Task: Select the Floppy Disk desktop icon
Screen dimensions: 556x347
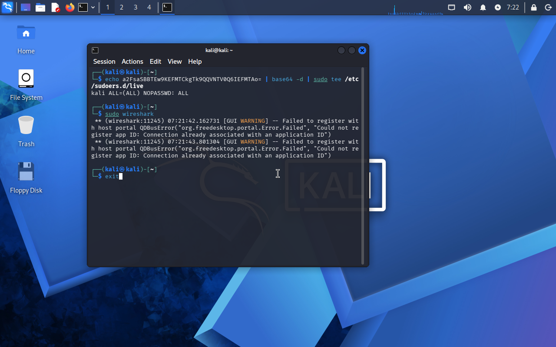Action: [26, 178]
